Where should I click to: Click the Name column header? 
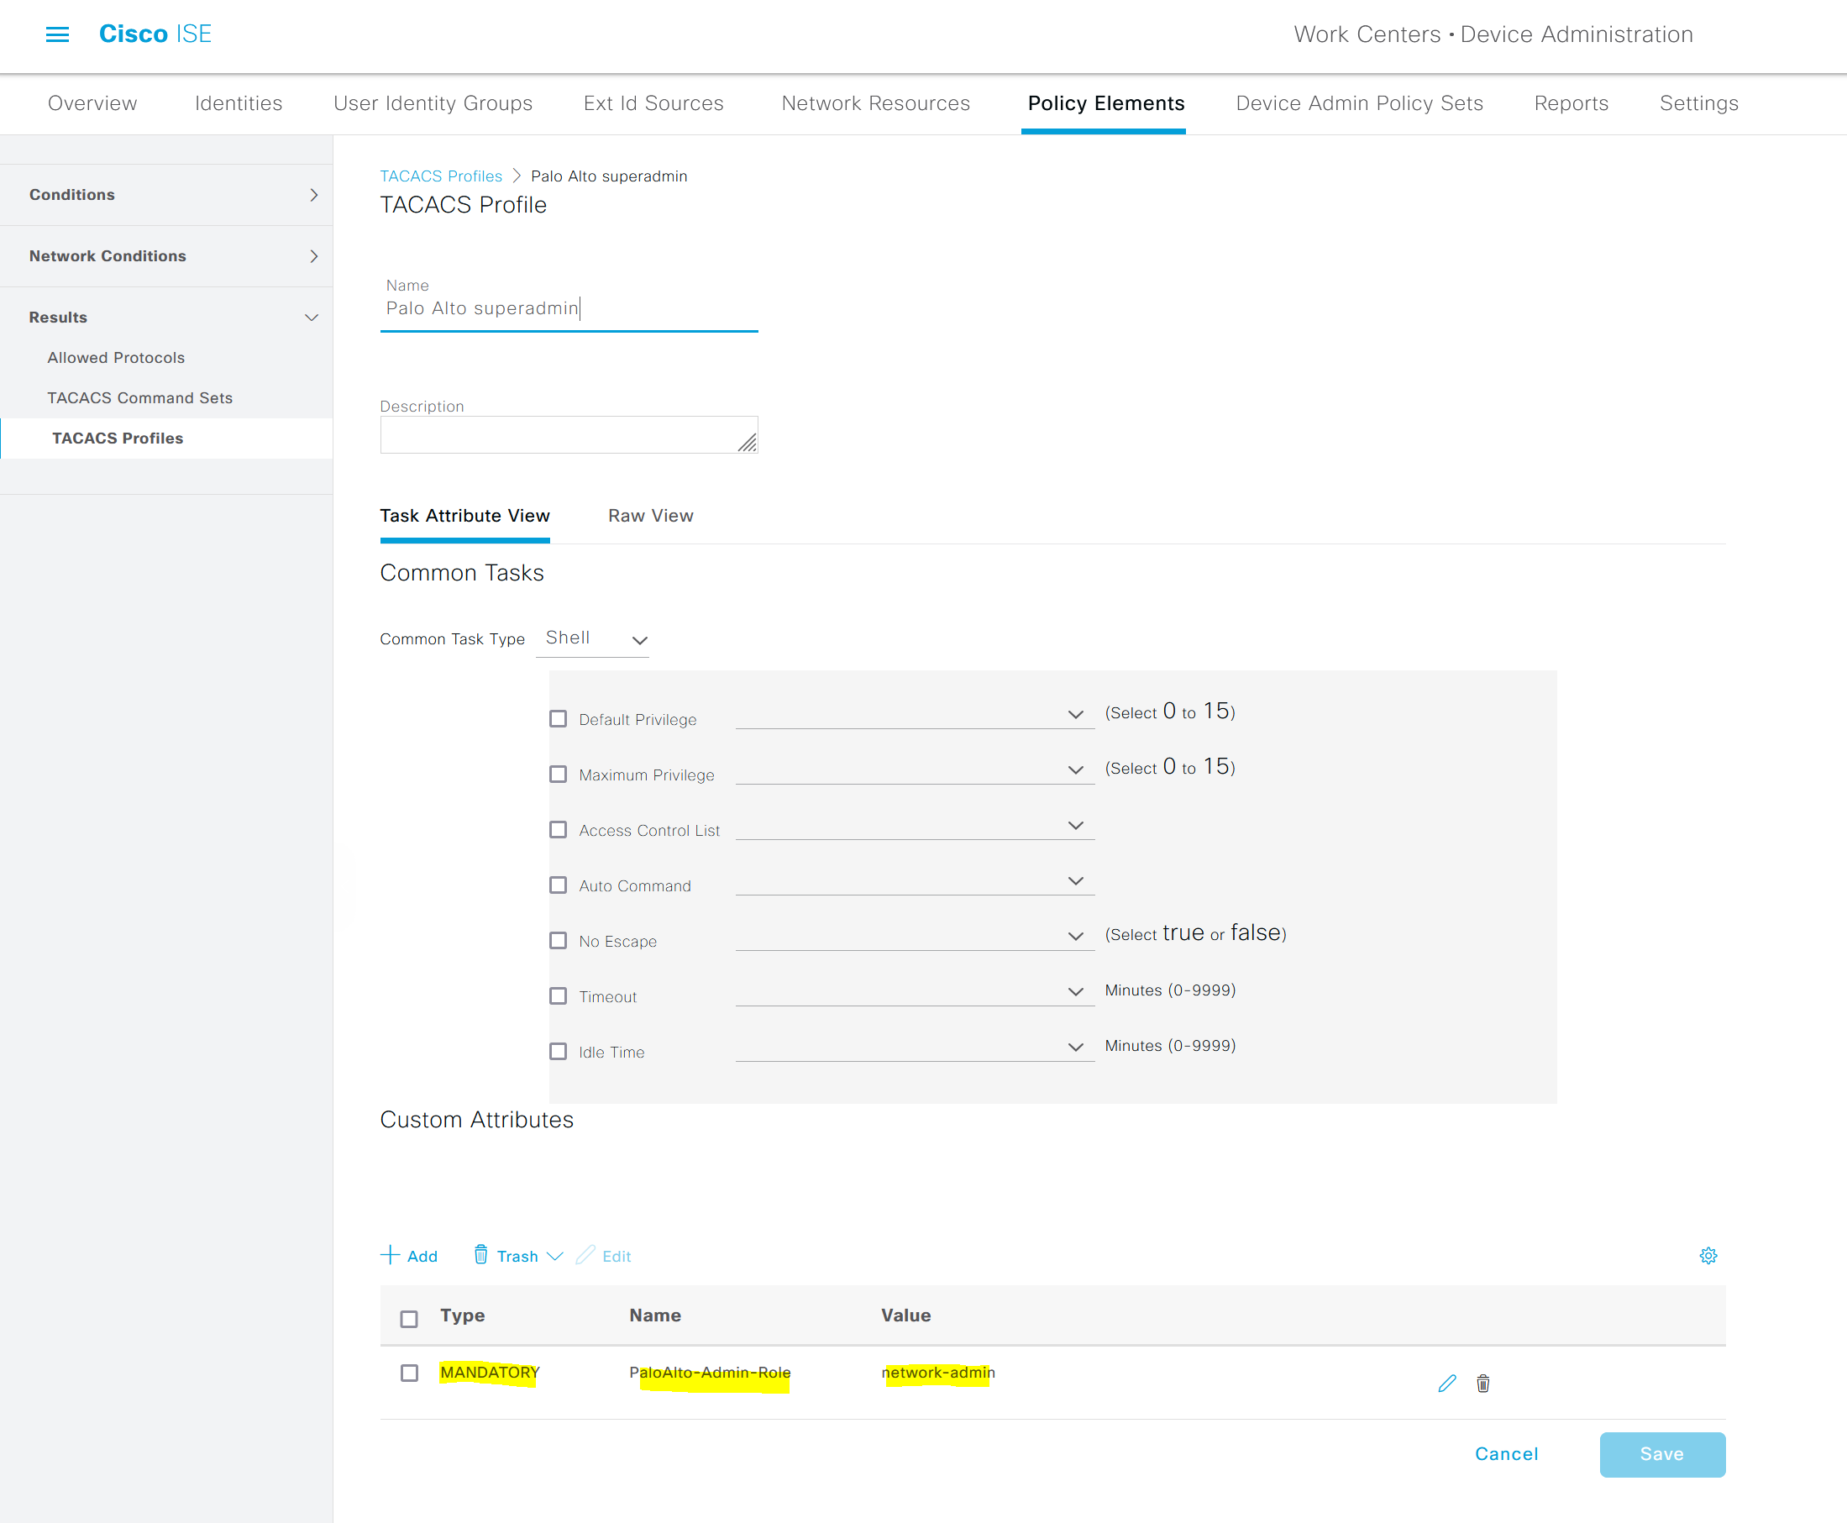655,1315
